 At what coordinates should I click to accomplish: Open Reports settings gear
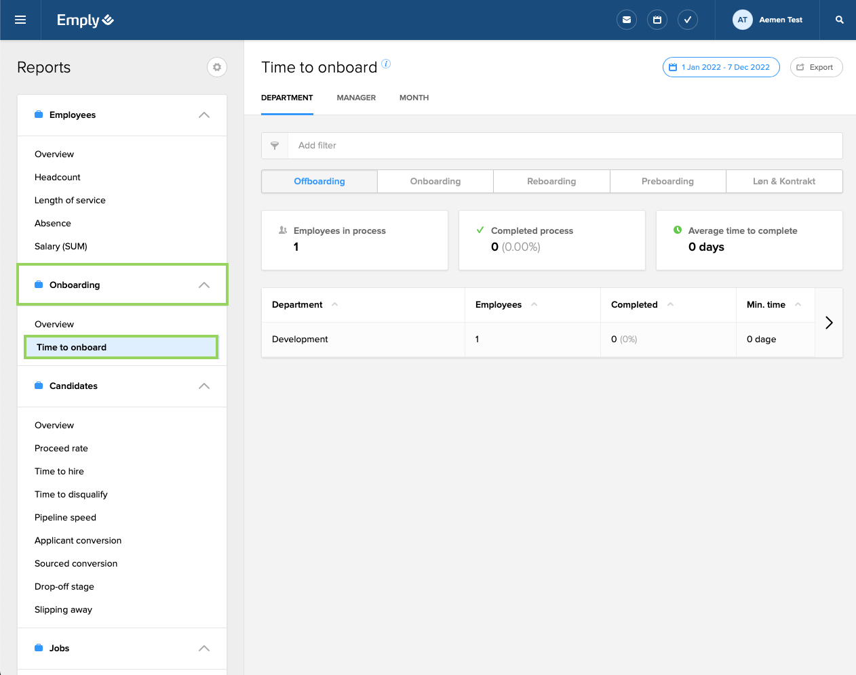click(x=217, y=67)
